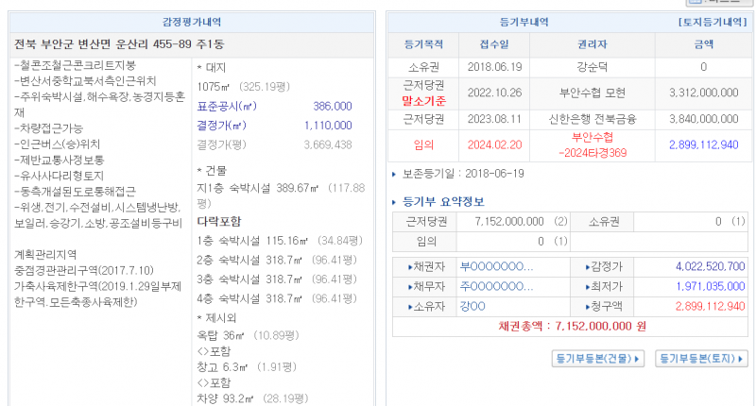
Task: Click the red 부안수협 -2024타경369 entry
Action: tap(592, 144)
